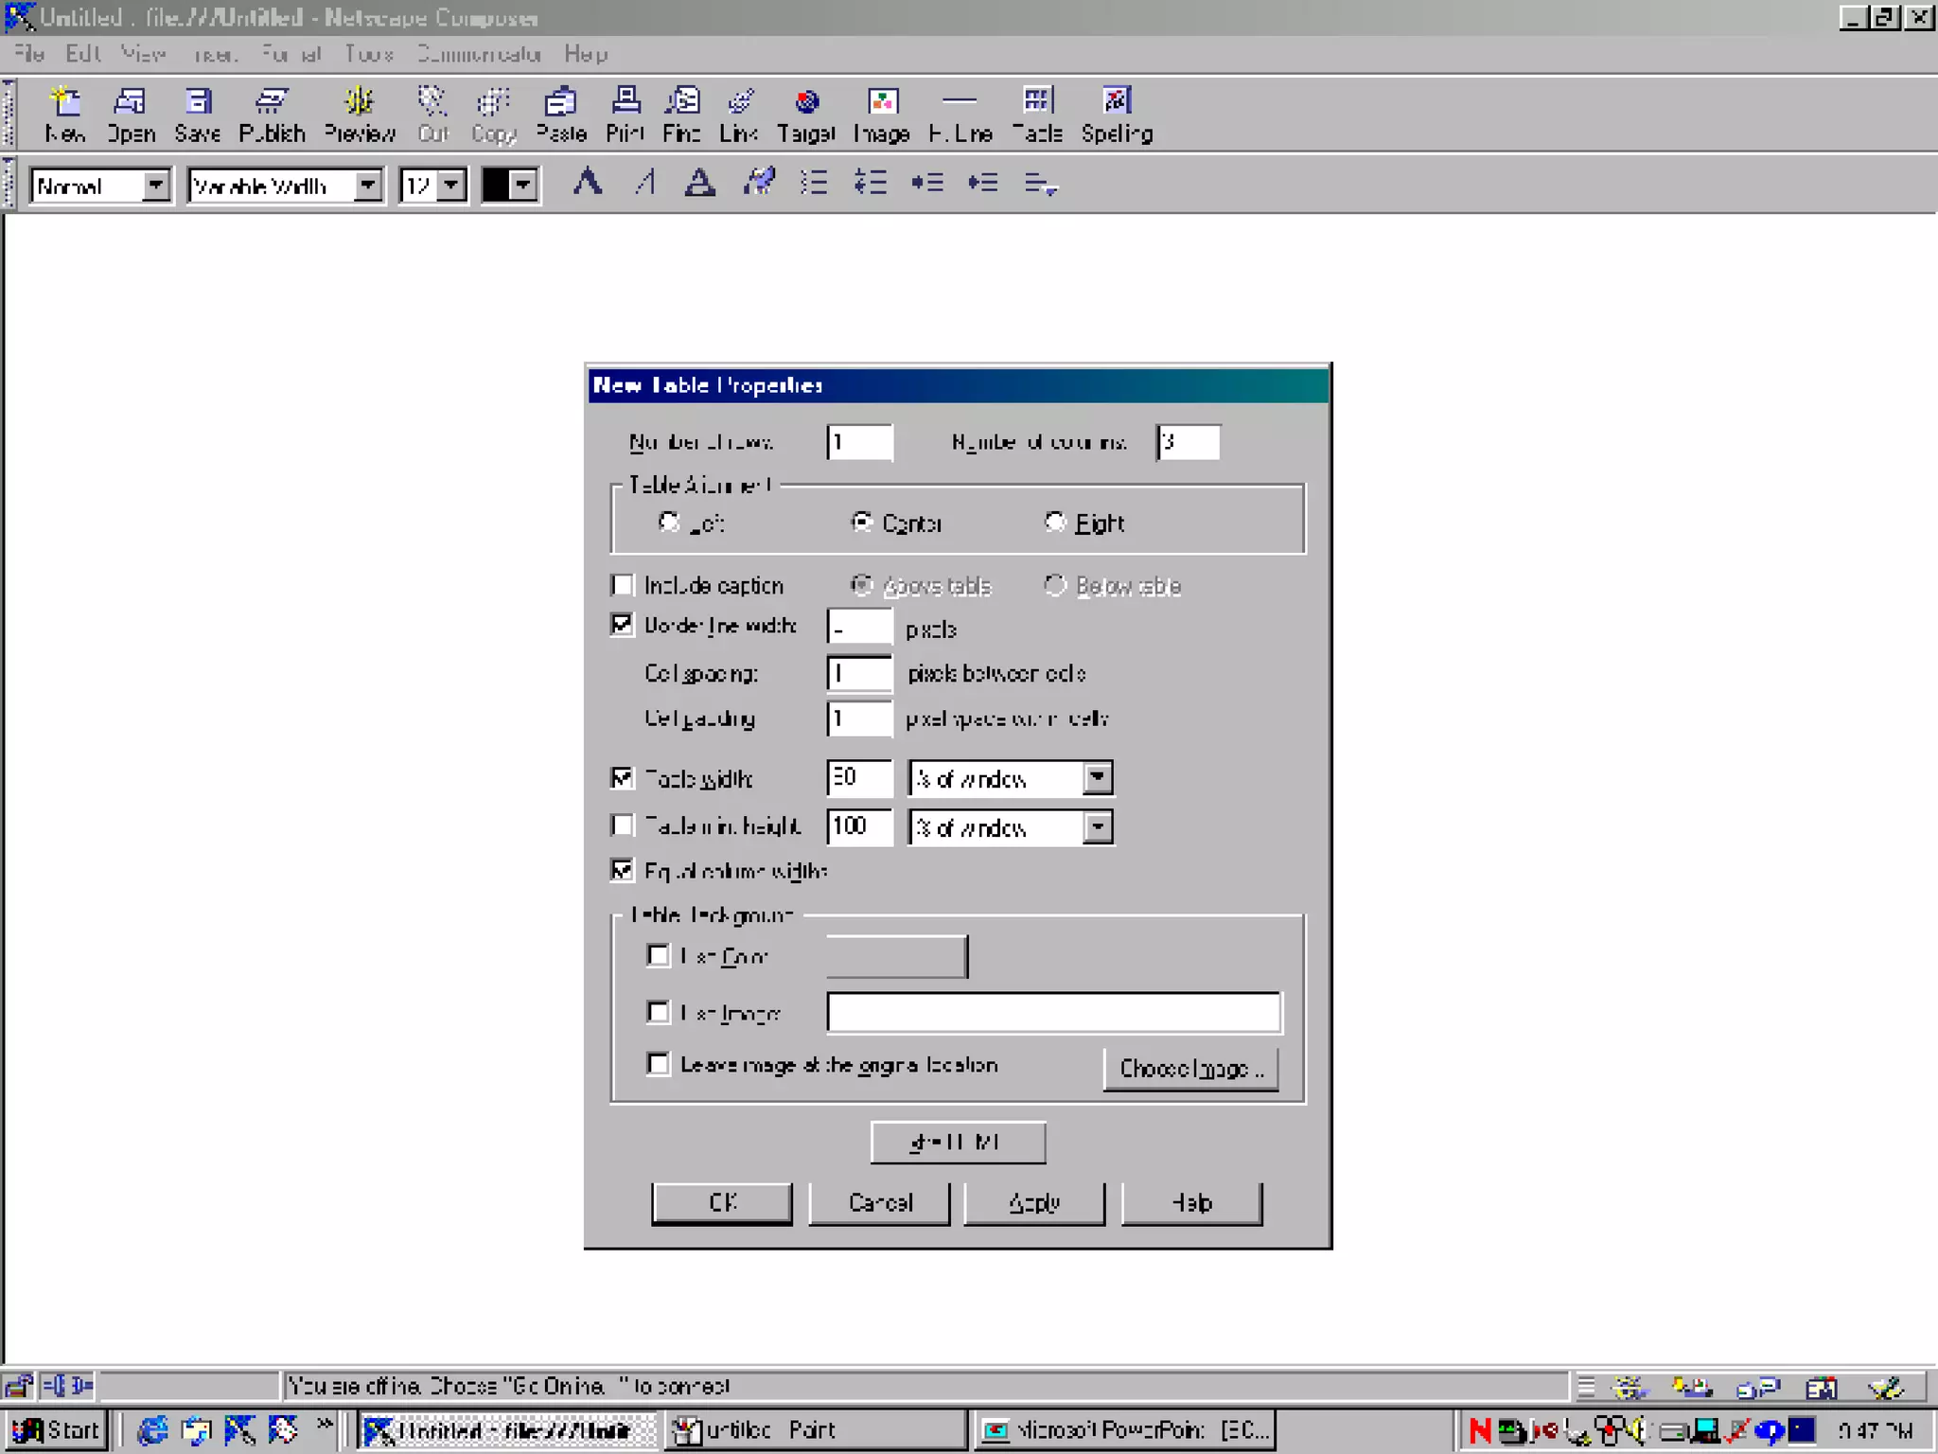Click the Number of rows field
The width and height of the screenshot is (1938, 1454).
tap(859, 442)
